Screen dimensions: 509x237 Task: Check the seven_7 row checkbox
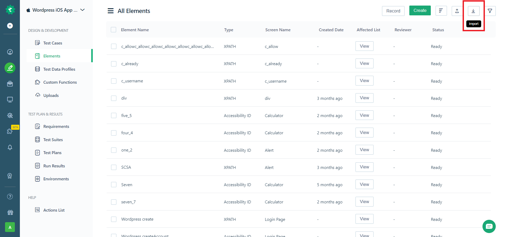coord(114,202)
